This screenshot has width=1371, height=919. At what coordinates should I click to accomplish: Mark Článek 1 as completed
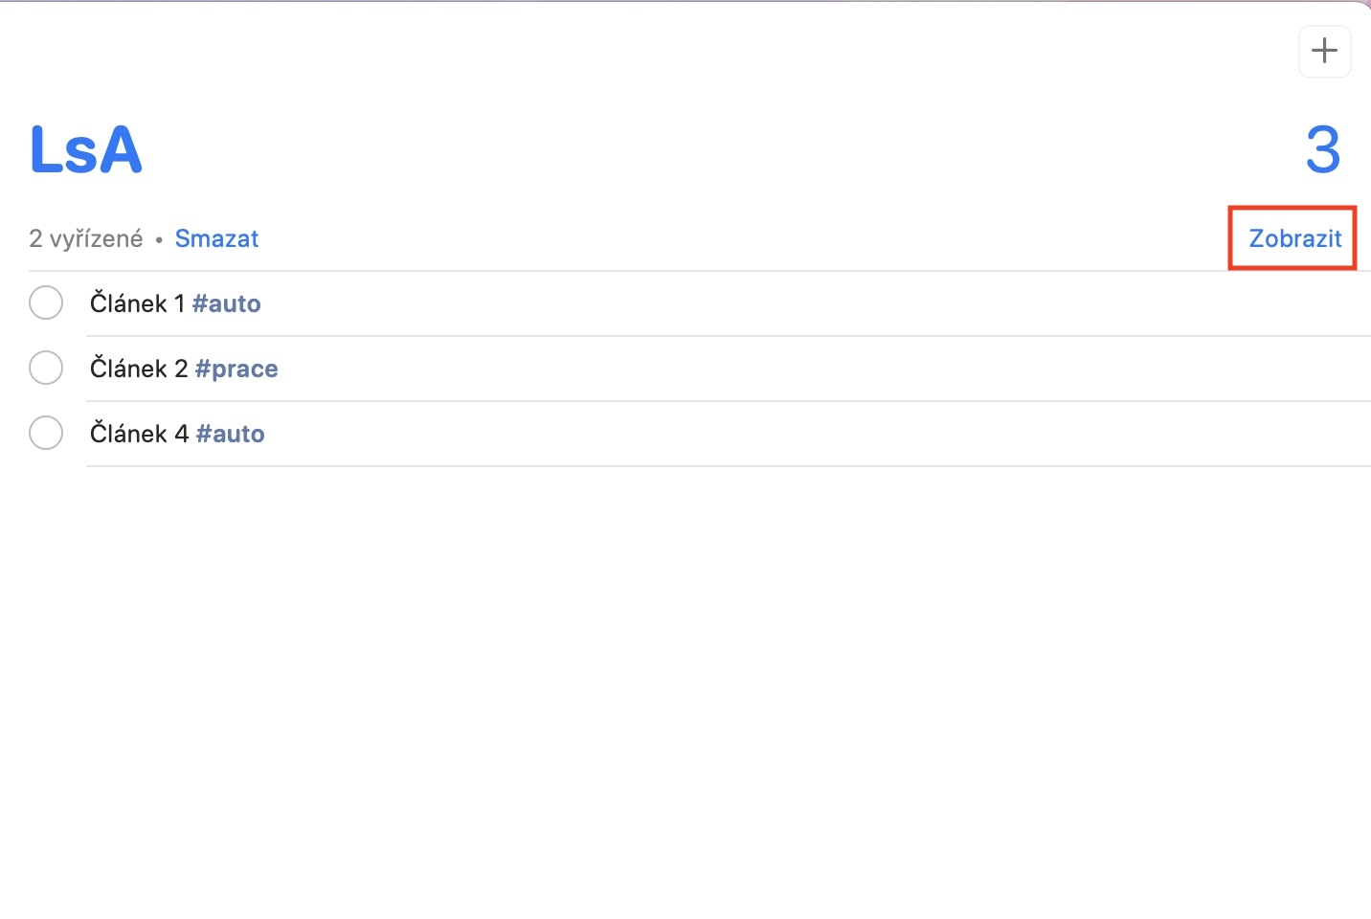(x=46, y=303)
